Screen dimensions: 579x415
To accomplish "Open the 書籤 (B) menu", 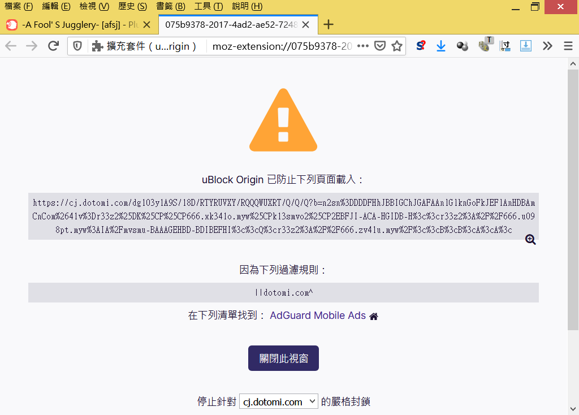I will coord(171,6).
